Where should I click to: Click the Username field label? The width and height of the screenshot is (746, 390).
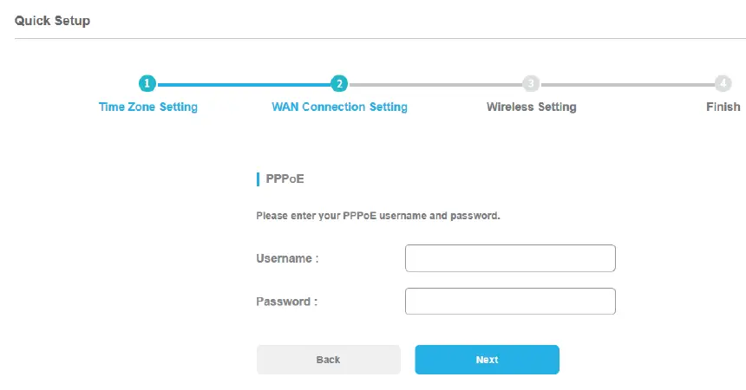[x=287, y=258]
